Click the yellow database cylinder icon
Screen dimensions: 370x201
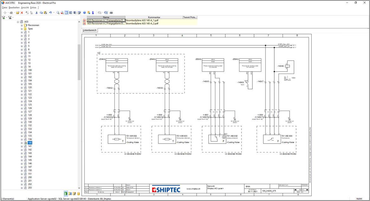(78, 194)
